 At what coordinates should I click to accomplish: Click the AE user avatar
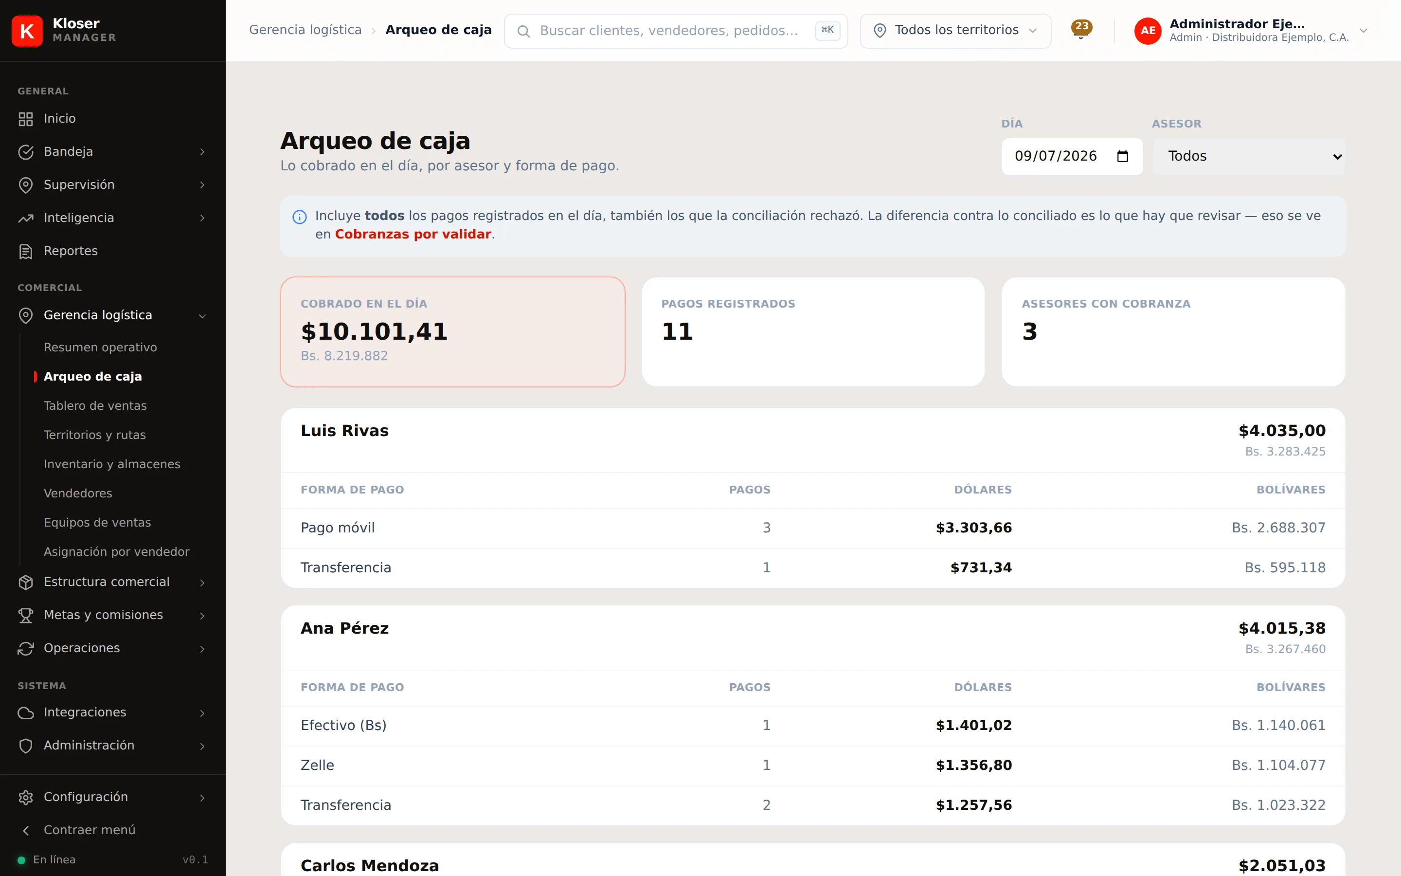[1148, 31]
